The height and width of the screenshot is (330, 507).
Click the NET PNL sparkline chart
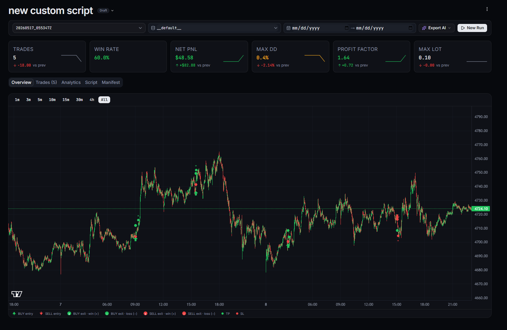(x=233, y=58)
